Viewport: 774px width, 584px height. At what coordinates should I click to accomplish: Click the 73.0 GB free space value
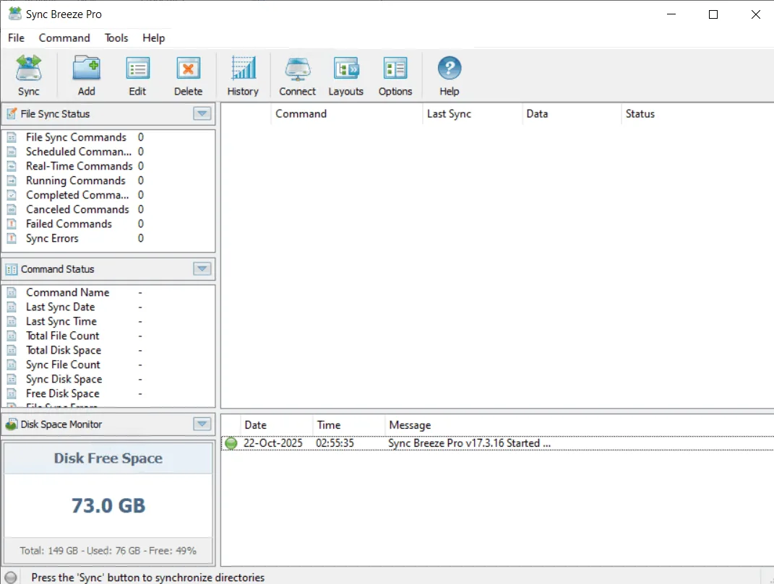click(108, 505)
